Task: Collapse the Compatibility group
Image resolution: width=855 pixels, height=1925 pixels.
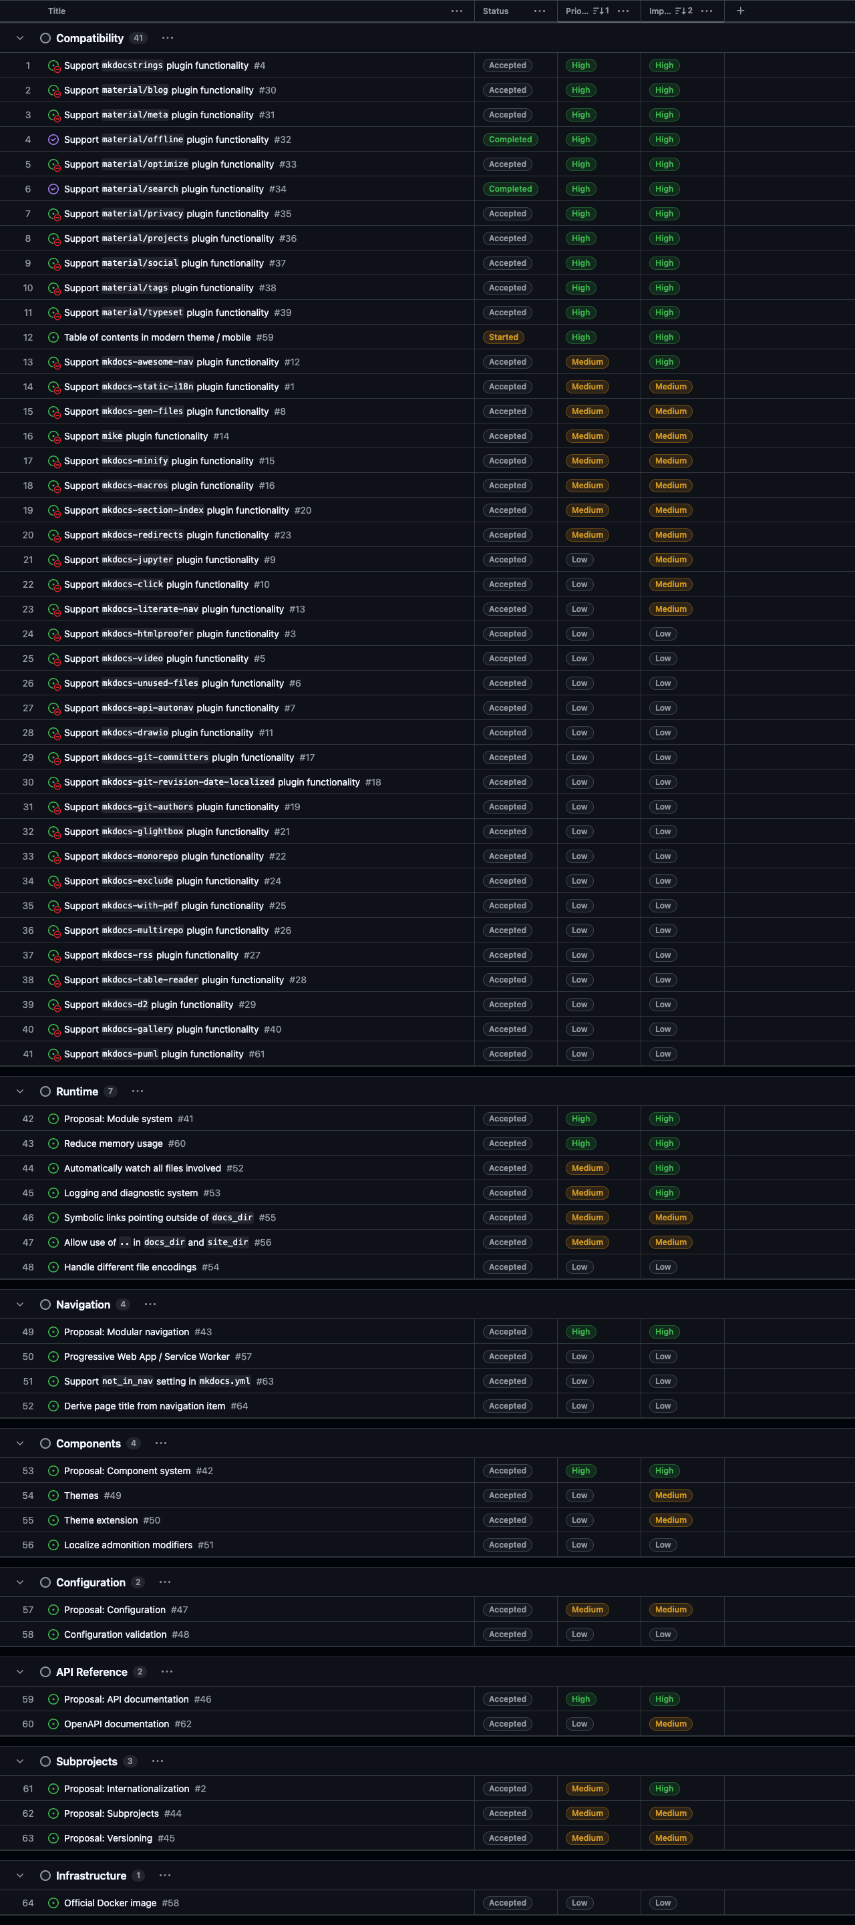Action: pyautogui.click(x=20, y=38)
